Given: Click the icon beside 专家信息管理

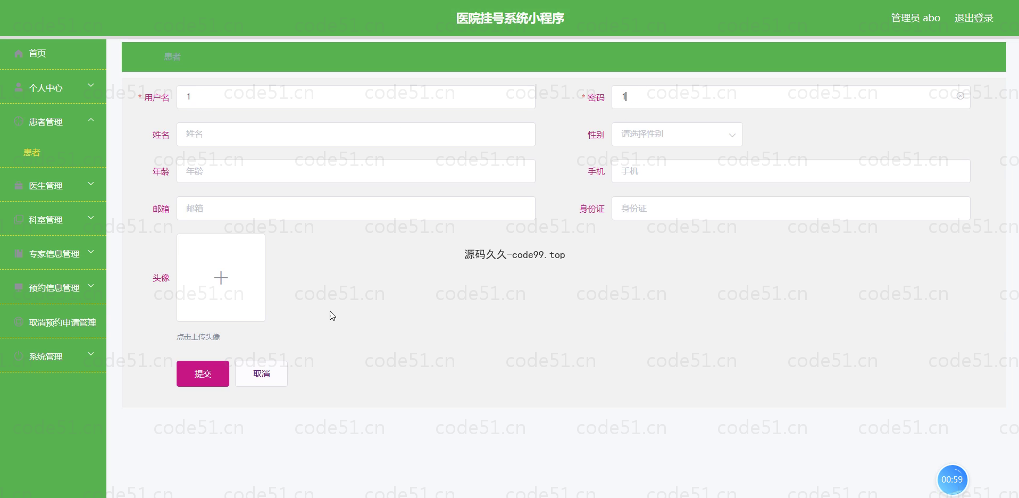Looking at the screenshot, I should pos(19,253).
